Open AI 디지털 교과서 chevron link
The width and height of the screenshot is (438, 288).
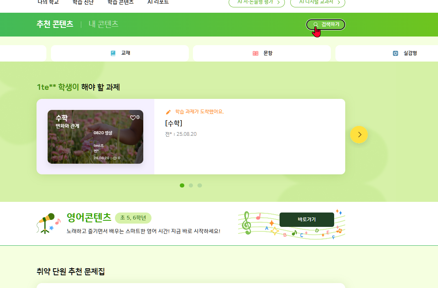coord(318,2)
